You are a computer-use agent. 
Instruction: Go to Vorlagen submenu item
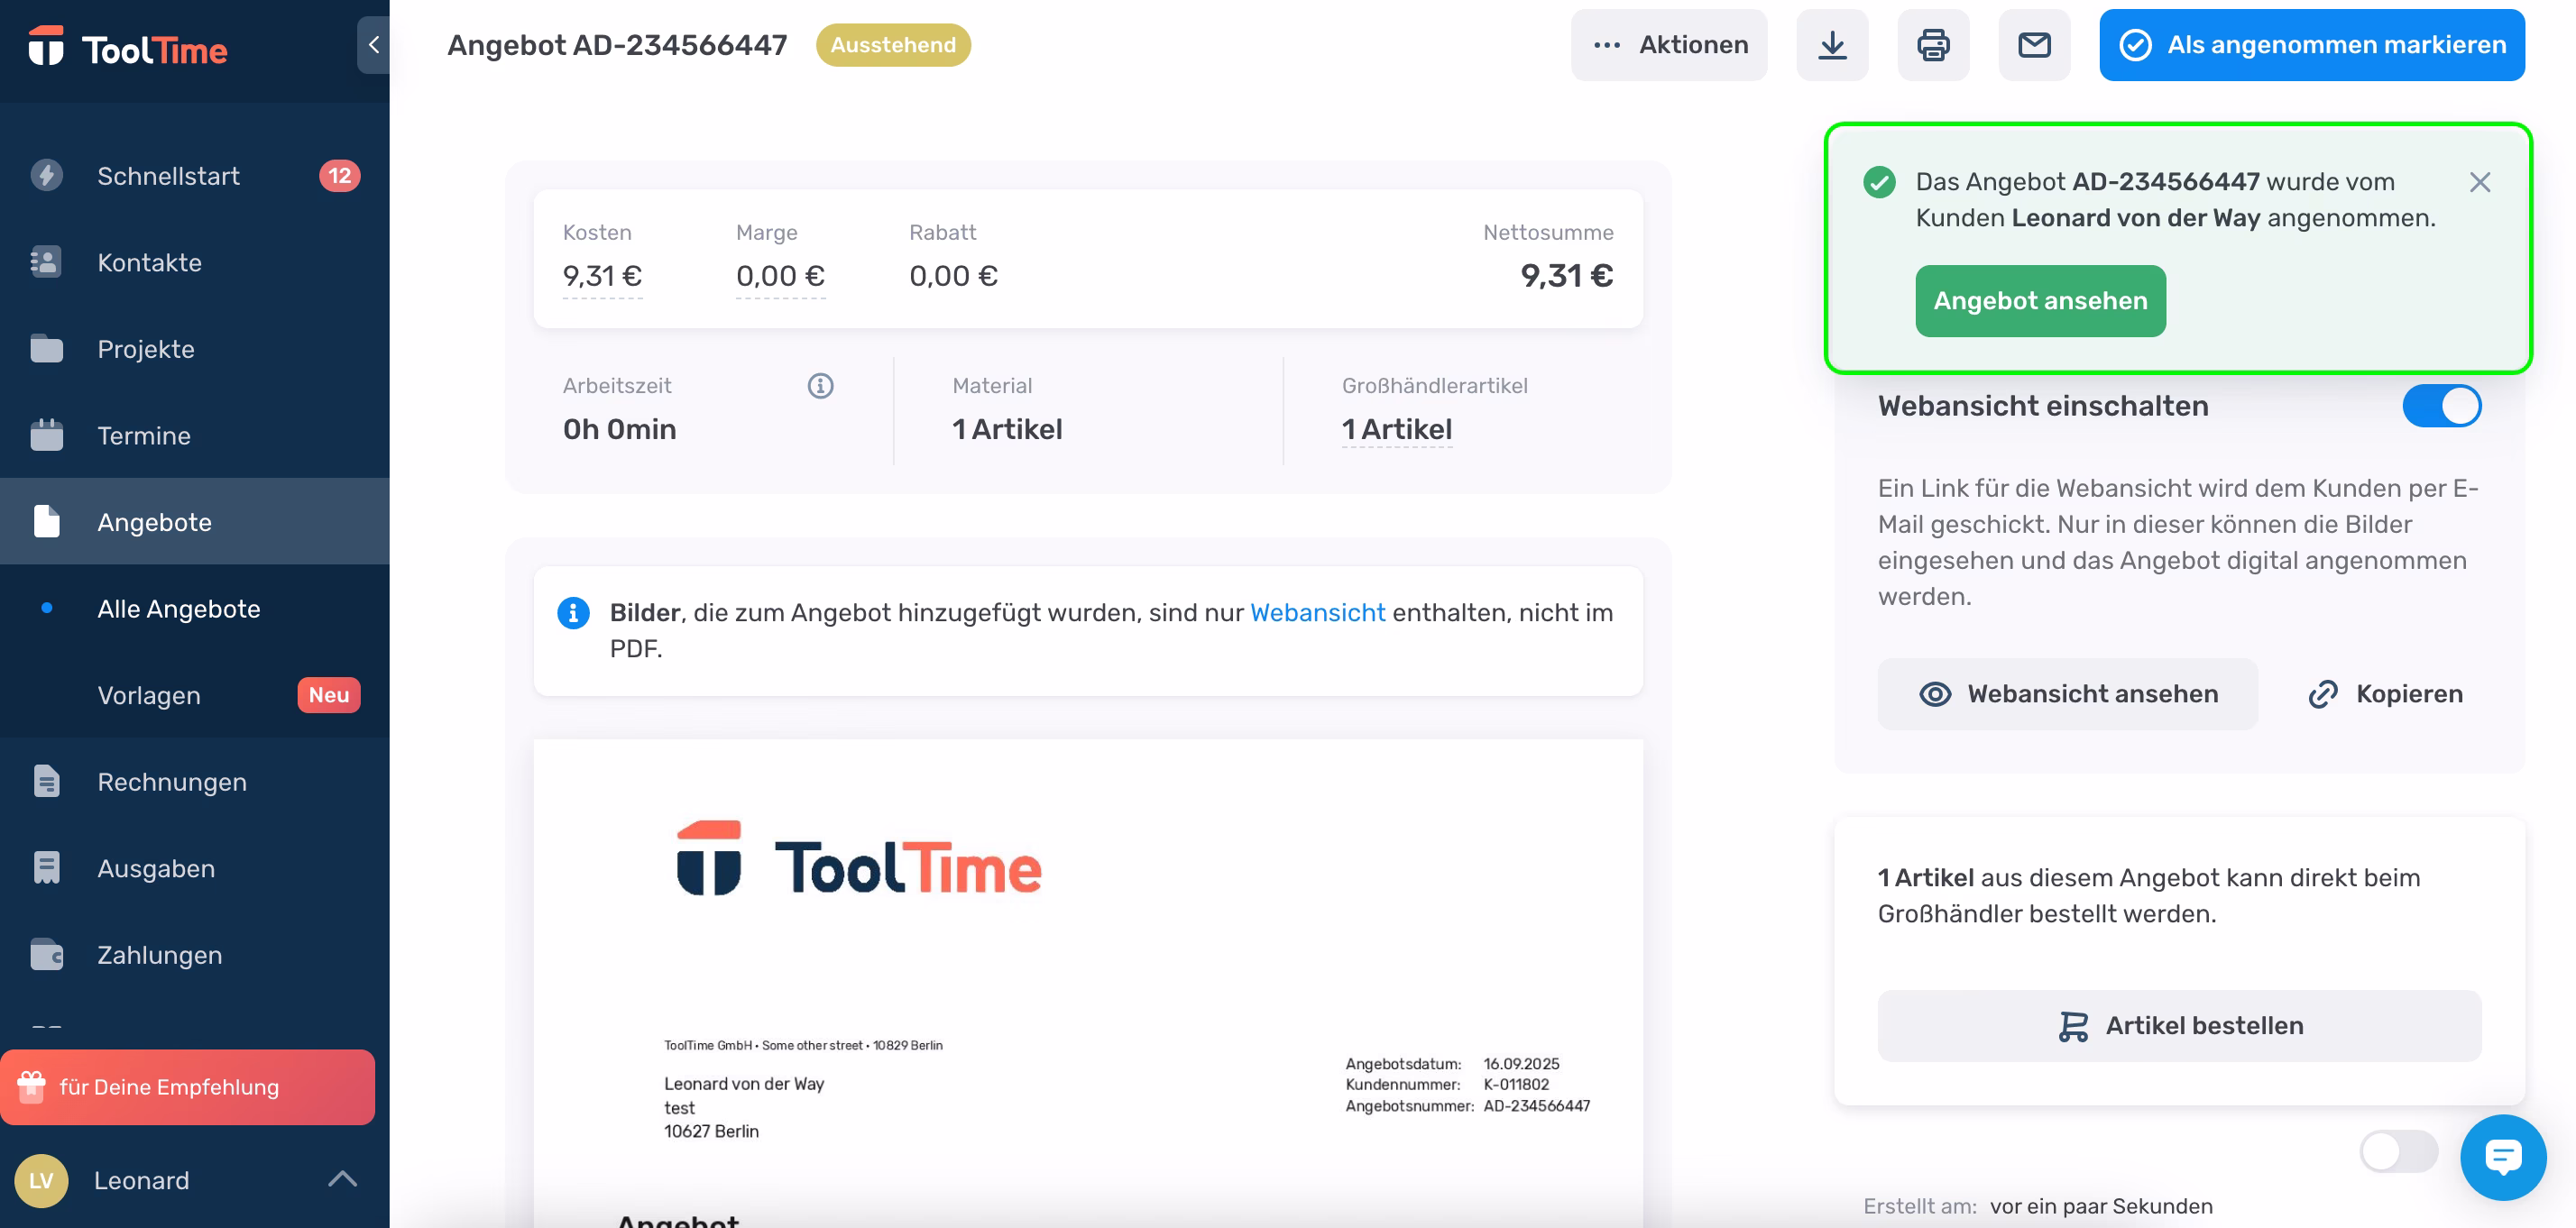tap(149, 695)
